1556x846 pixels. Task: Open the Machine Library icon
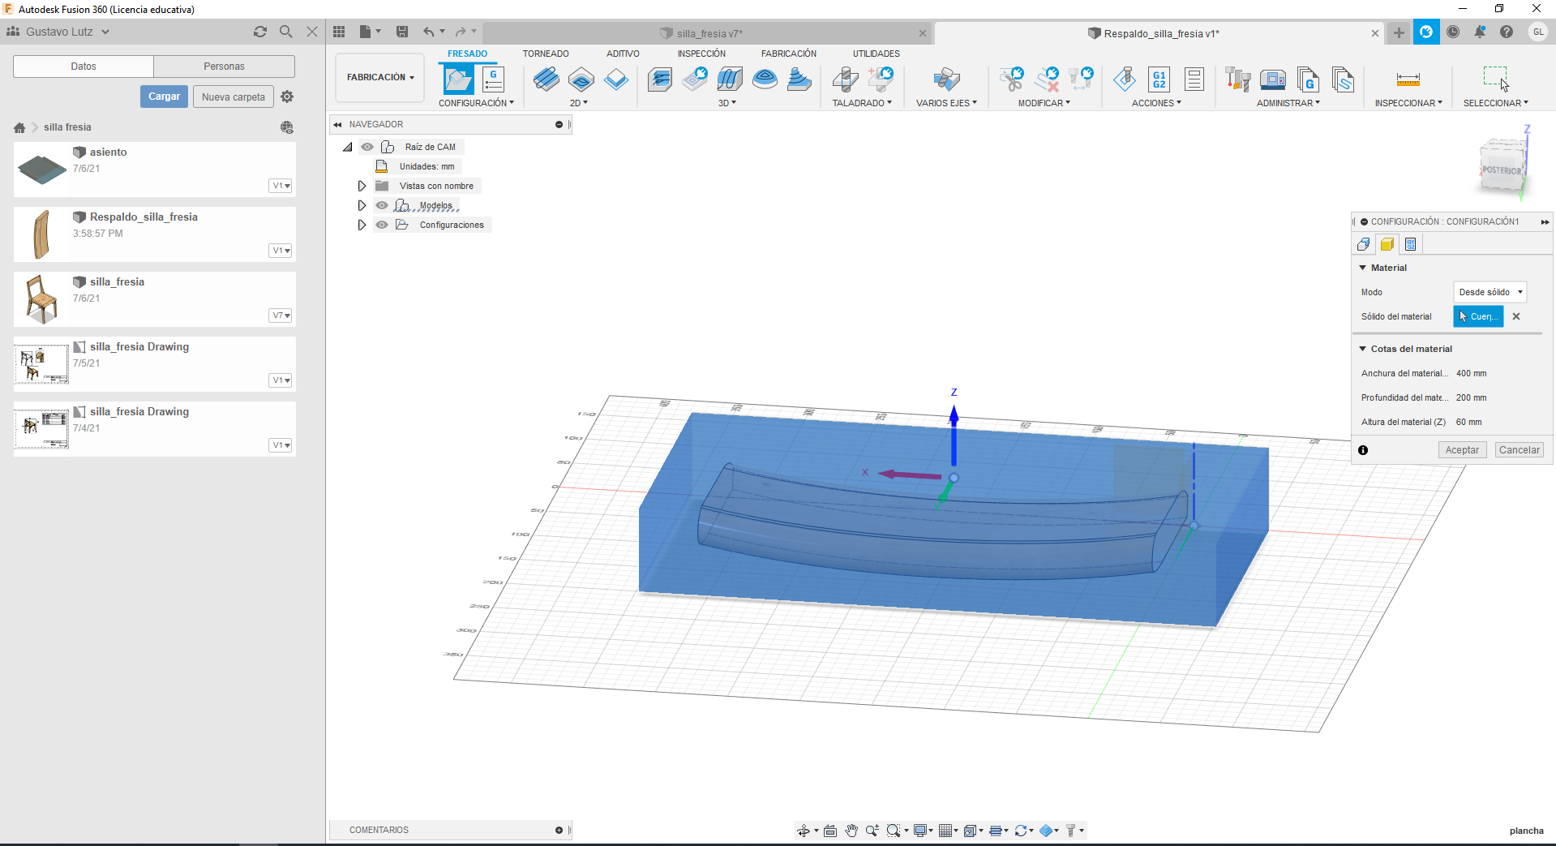pos(1273,79)
